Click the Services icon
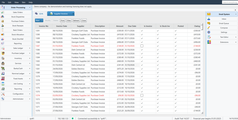This screenshot has height=120, width=238. tap(3, 63)
